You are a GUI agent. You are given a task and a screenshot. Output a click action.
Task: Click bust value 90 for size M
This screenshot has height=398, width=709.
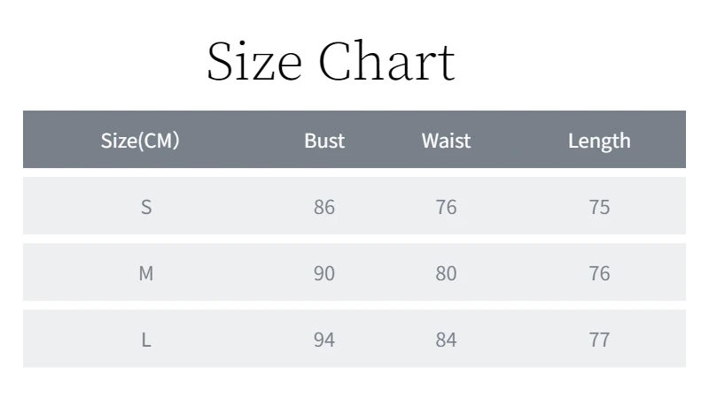coord(324,273)
